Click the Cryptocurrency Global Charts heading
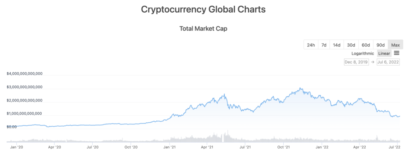 point(203,9)
